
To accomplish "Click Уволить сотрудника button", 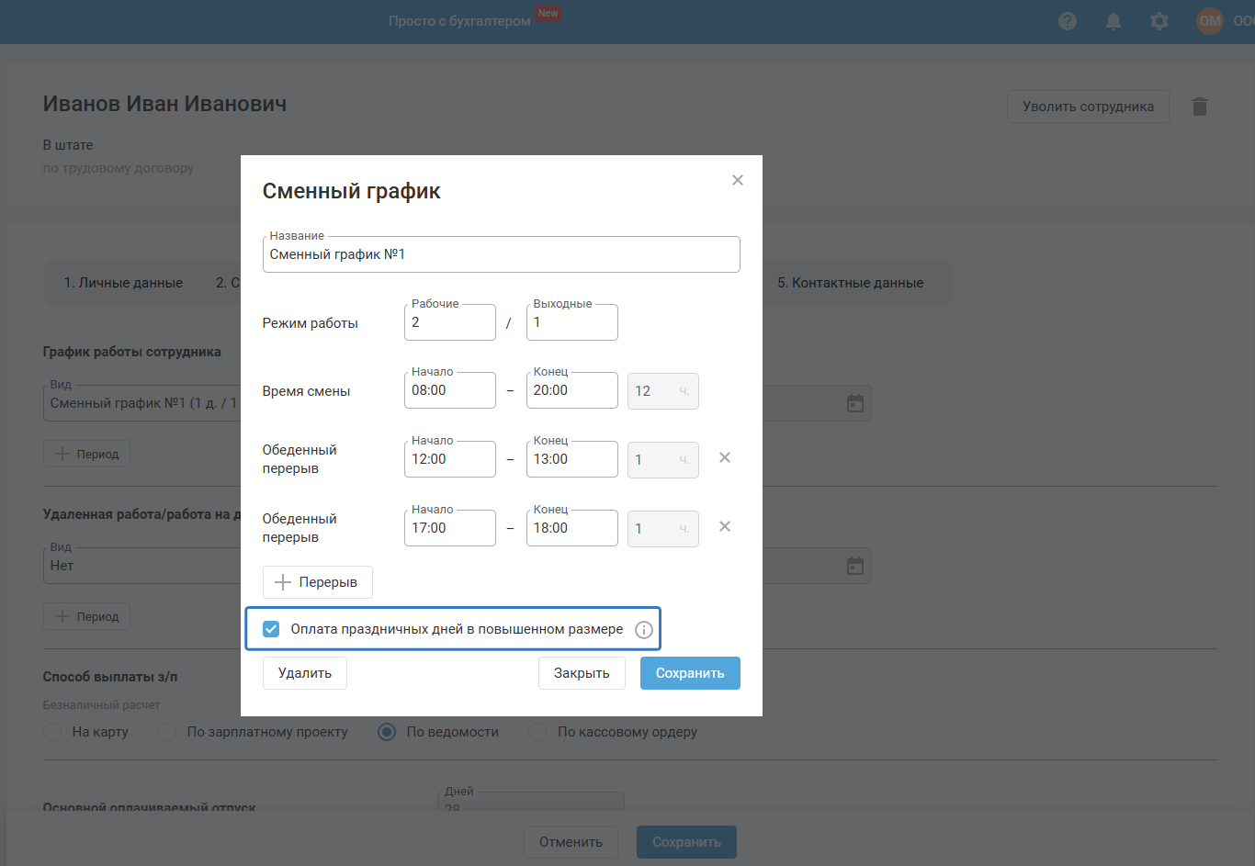I will click(1088, 107).
